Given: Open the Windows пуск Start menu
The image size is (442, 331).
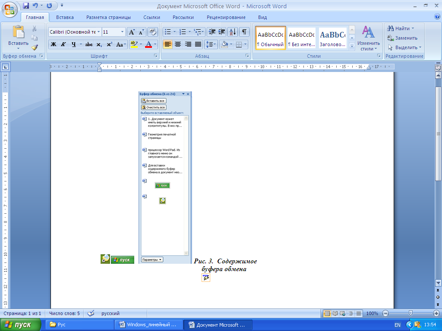Looking at the screenshot, I should [x=20, y=325].
